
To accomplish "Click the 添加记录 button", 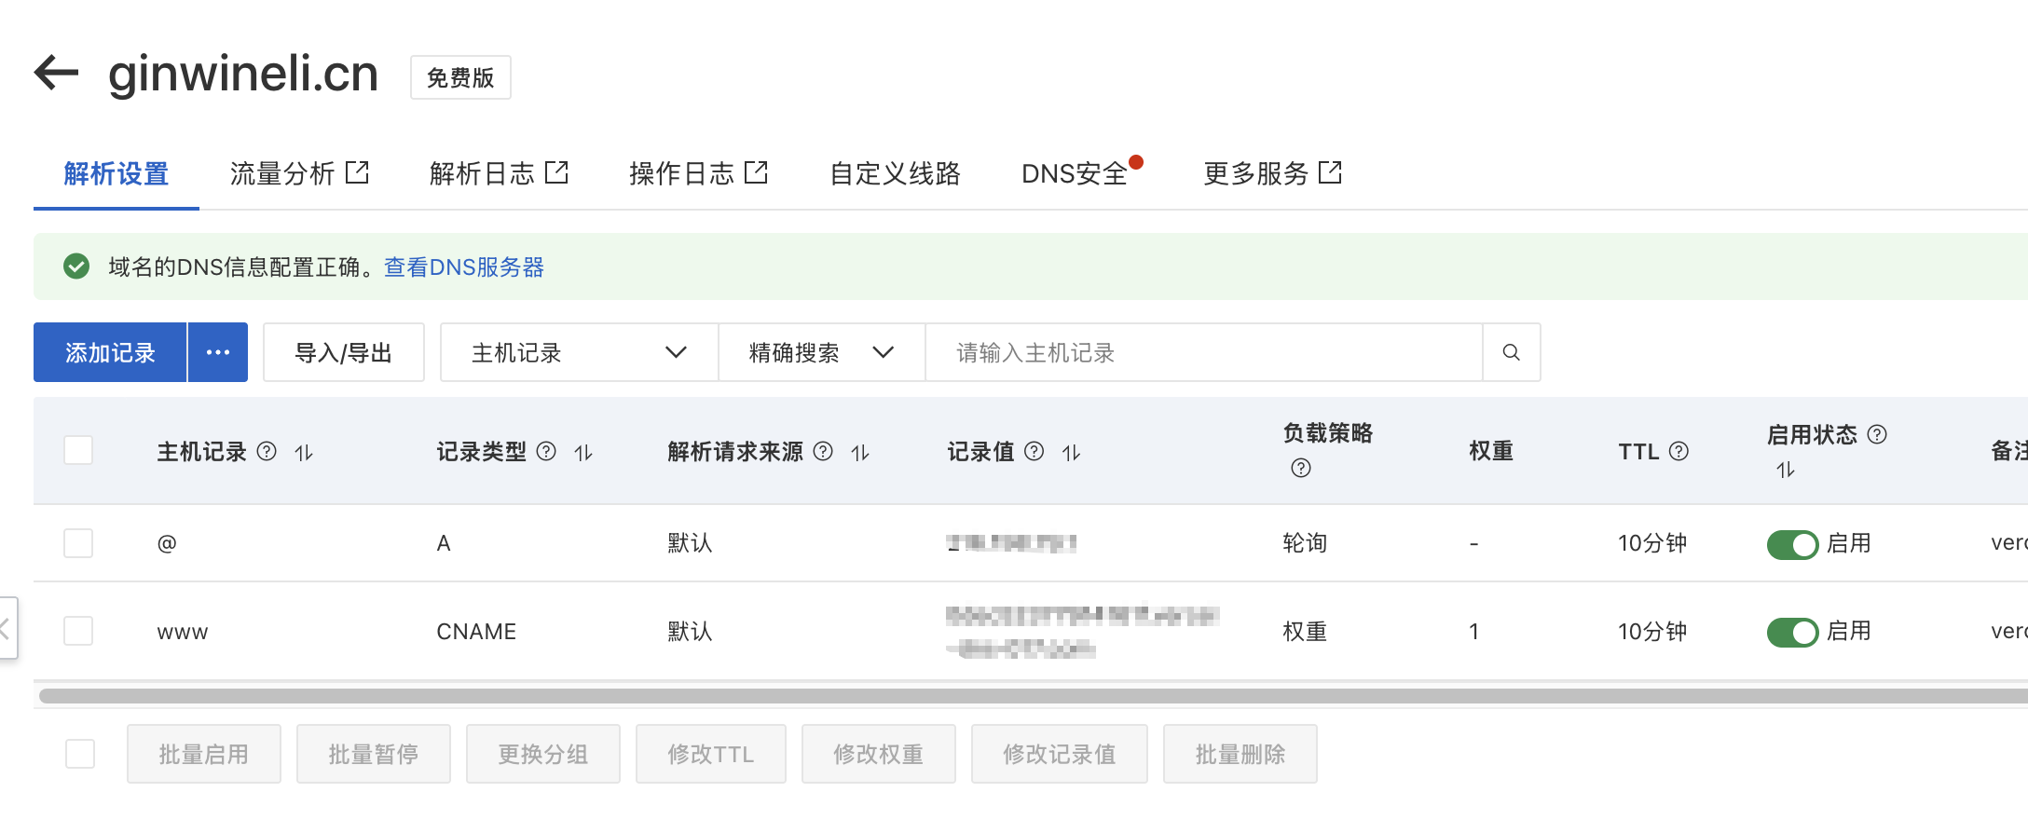I will (x=110, y=352).
